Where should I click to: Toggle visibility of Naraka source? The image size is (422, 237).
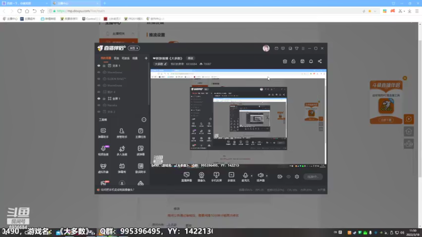click(x=99, y=105)
